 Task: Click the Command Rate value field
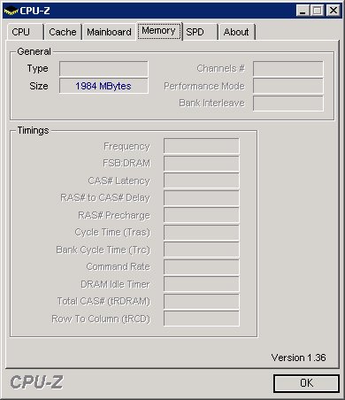pos(202,267)
